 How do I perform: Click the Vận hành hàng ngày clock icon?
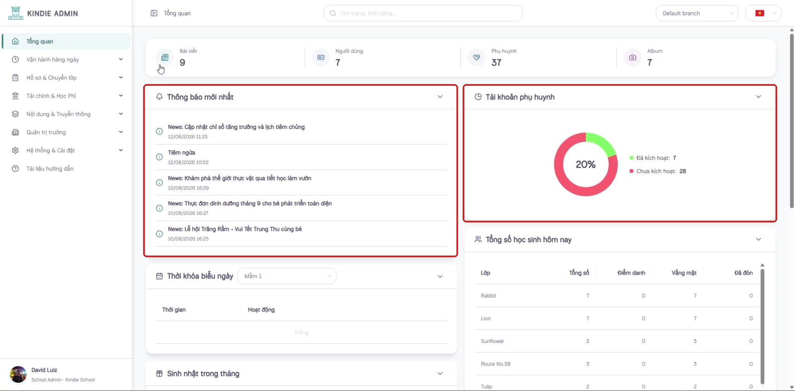[15, 60]
